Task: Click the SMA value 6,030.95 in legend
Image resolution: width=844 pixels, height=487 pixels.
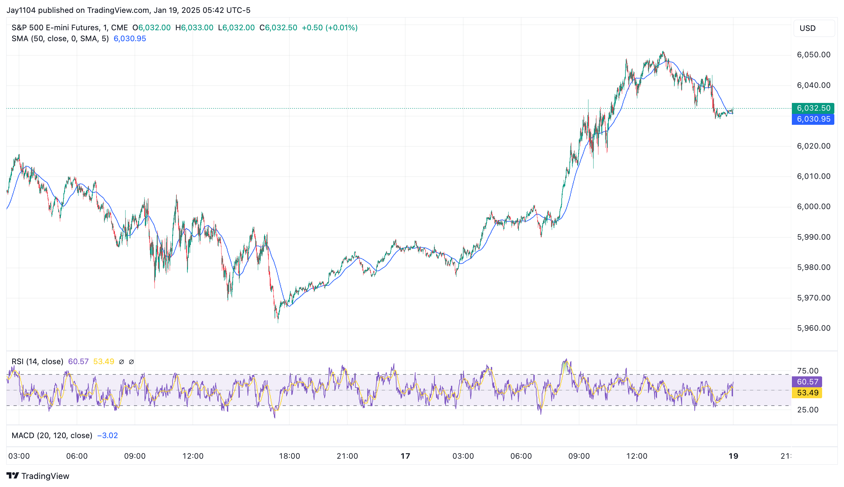Action: [130, 39]
